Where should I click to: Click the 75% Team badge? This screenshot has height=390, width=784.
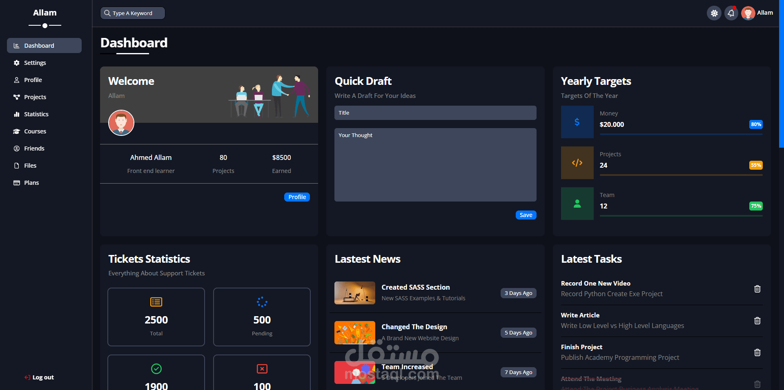pyautogui.click(x=756, y=206)
